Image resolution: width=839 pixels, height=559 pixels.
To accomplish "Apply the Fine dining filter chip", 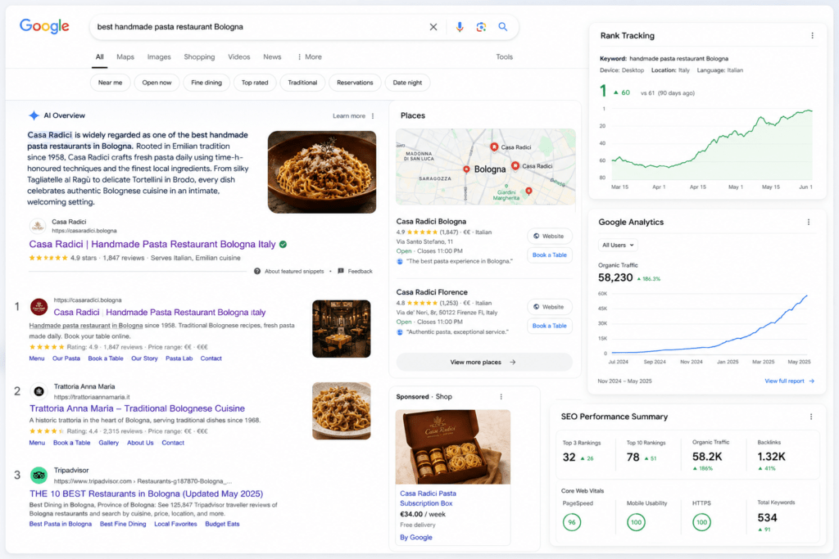I will click(206, 83).
